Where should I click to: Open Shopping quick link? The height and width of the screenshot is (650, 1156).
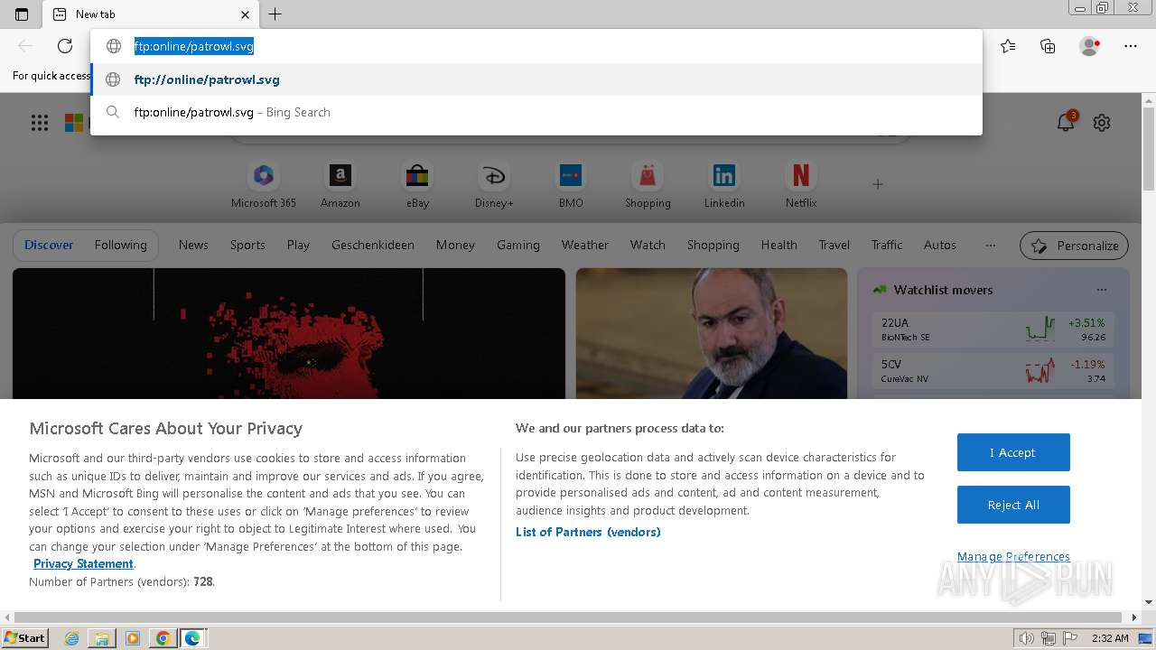[648, 185]
